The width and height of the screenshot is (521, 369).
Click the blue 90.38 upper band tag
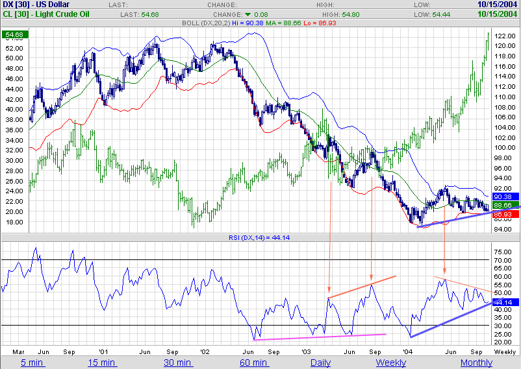click(504, 196)
